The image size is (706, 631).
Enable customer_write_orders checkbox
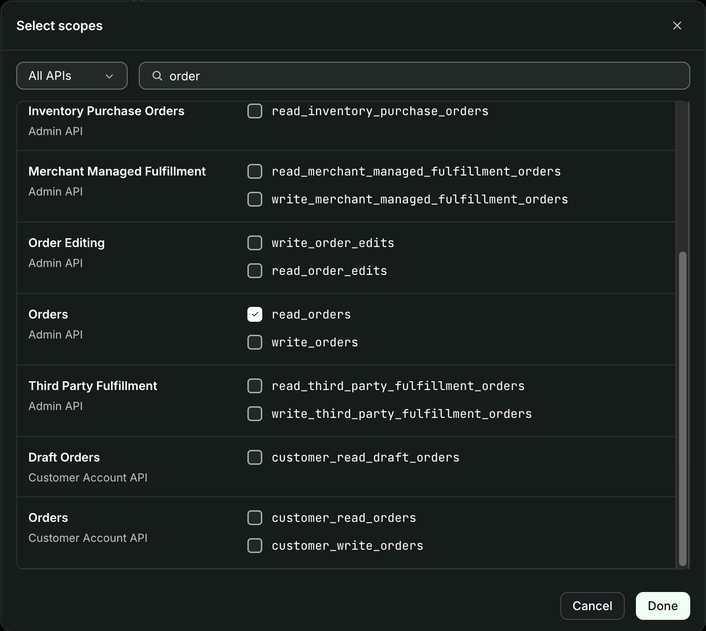tap(255, 546)
